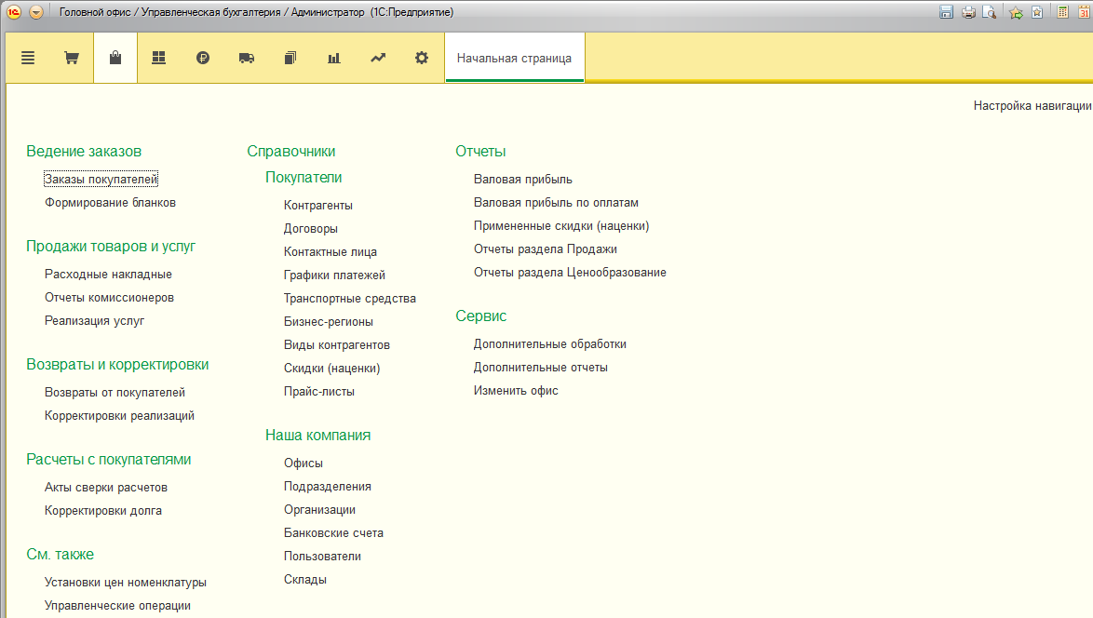Open the stacked documents section icon
The image size is (1093, 618).
click(x=290, y=58)
